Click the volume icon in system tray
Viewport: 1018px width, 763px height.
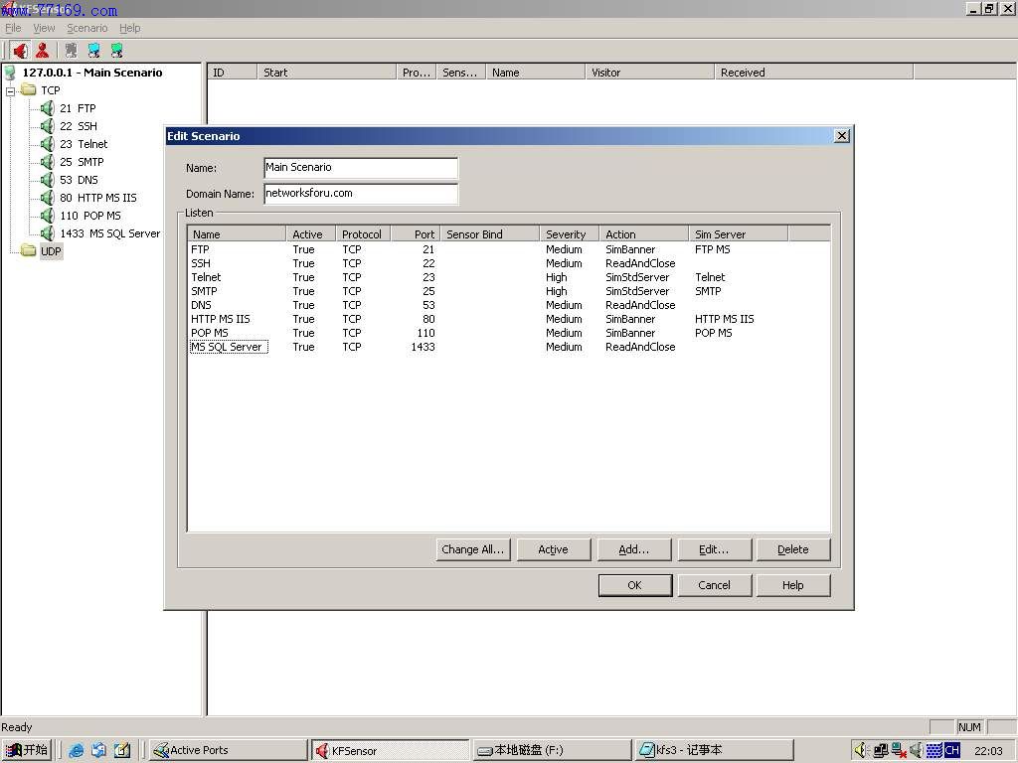(x=860, y=750)
